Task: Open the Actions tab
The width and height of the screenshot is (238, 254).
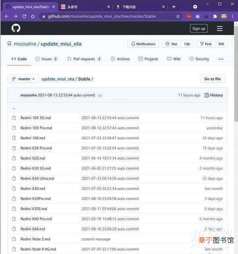Action: [x=120, y=59]
